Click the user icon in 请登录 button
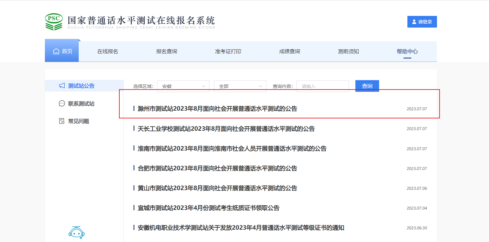 pyautogui.click(x=414, y=22)
